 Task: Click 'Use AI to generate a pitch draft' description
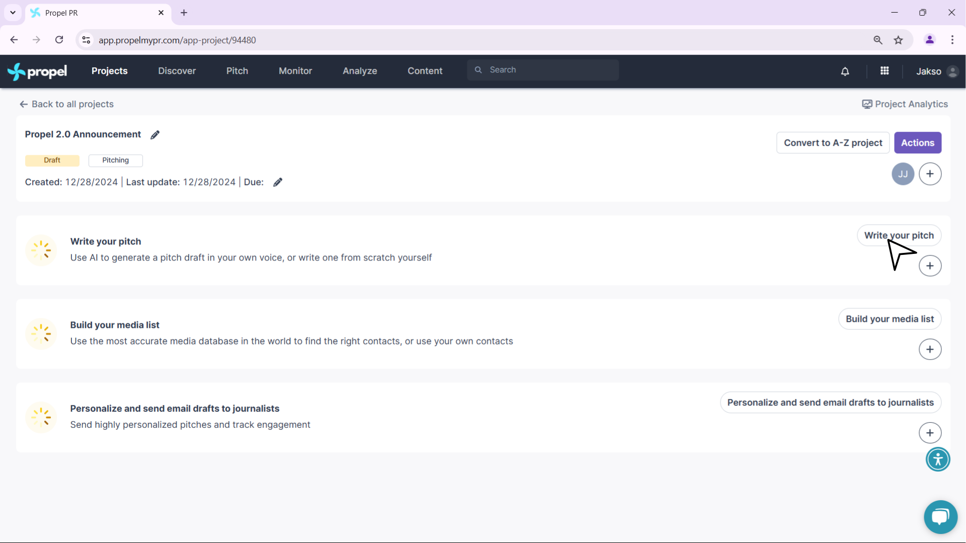(x=251, y=257)
